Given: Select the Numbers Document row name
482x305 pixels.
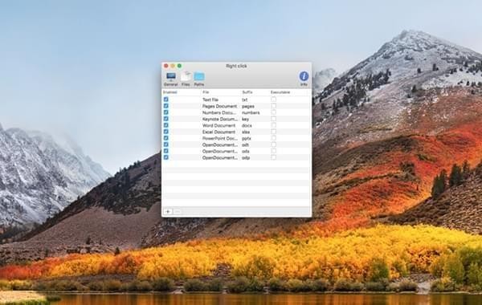Looking at the screenshot, I should click(x=219, y=112).
